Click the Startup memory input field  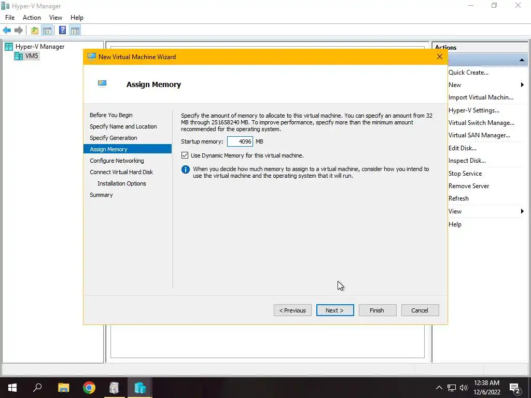tap(240, 141)
